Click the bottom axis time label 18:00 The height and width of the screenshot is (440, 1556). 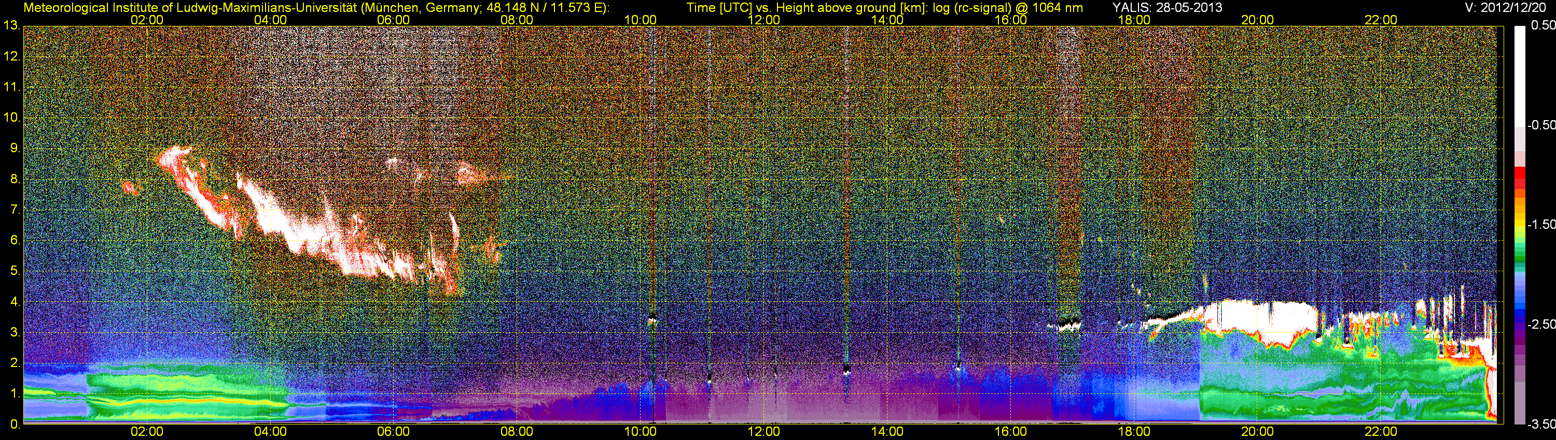click(x=1134, y=432)
